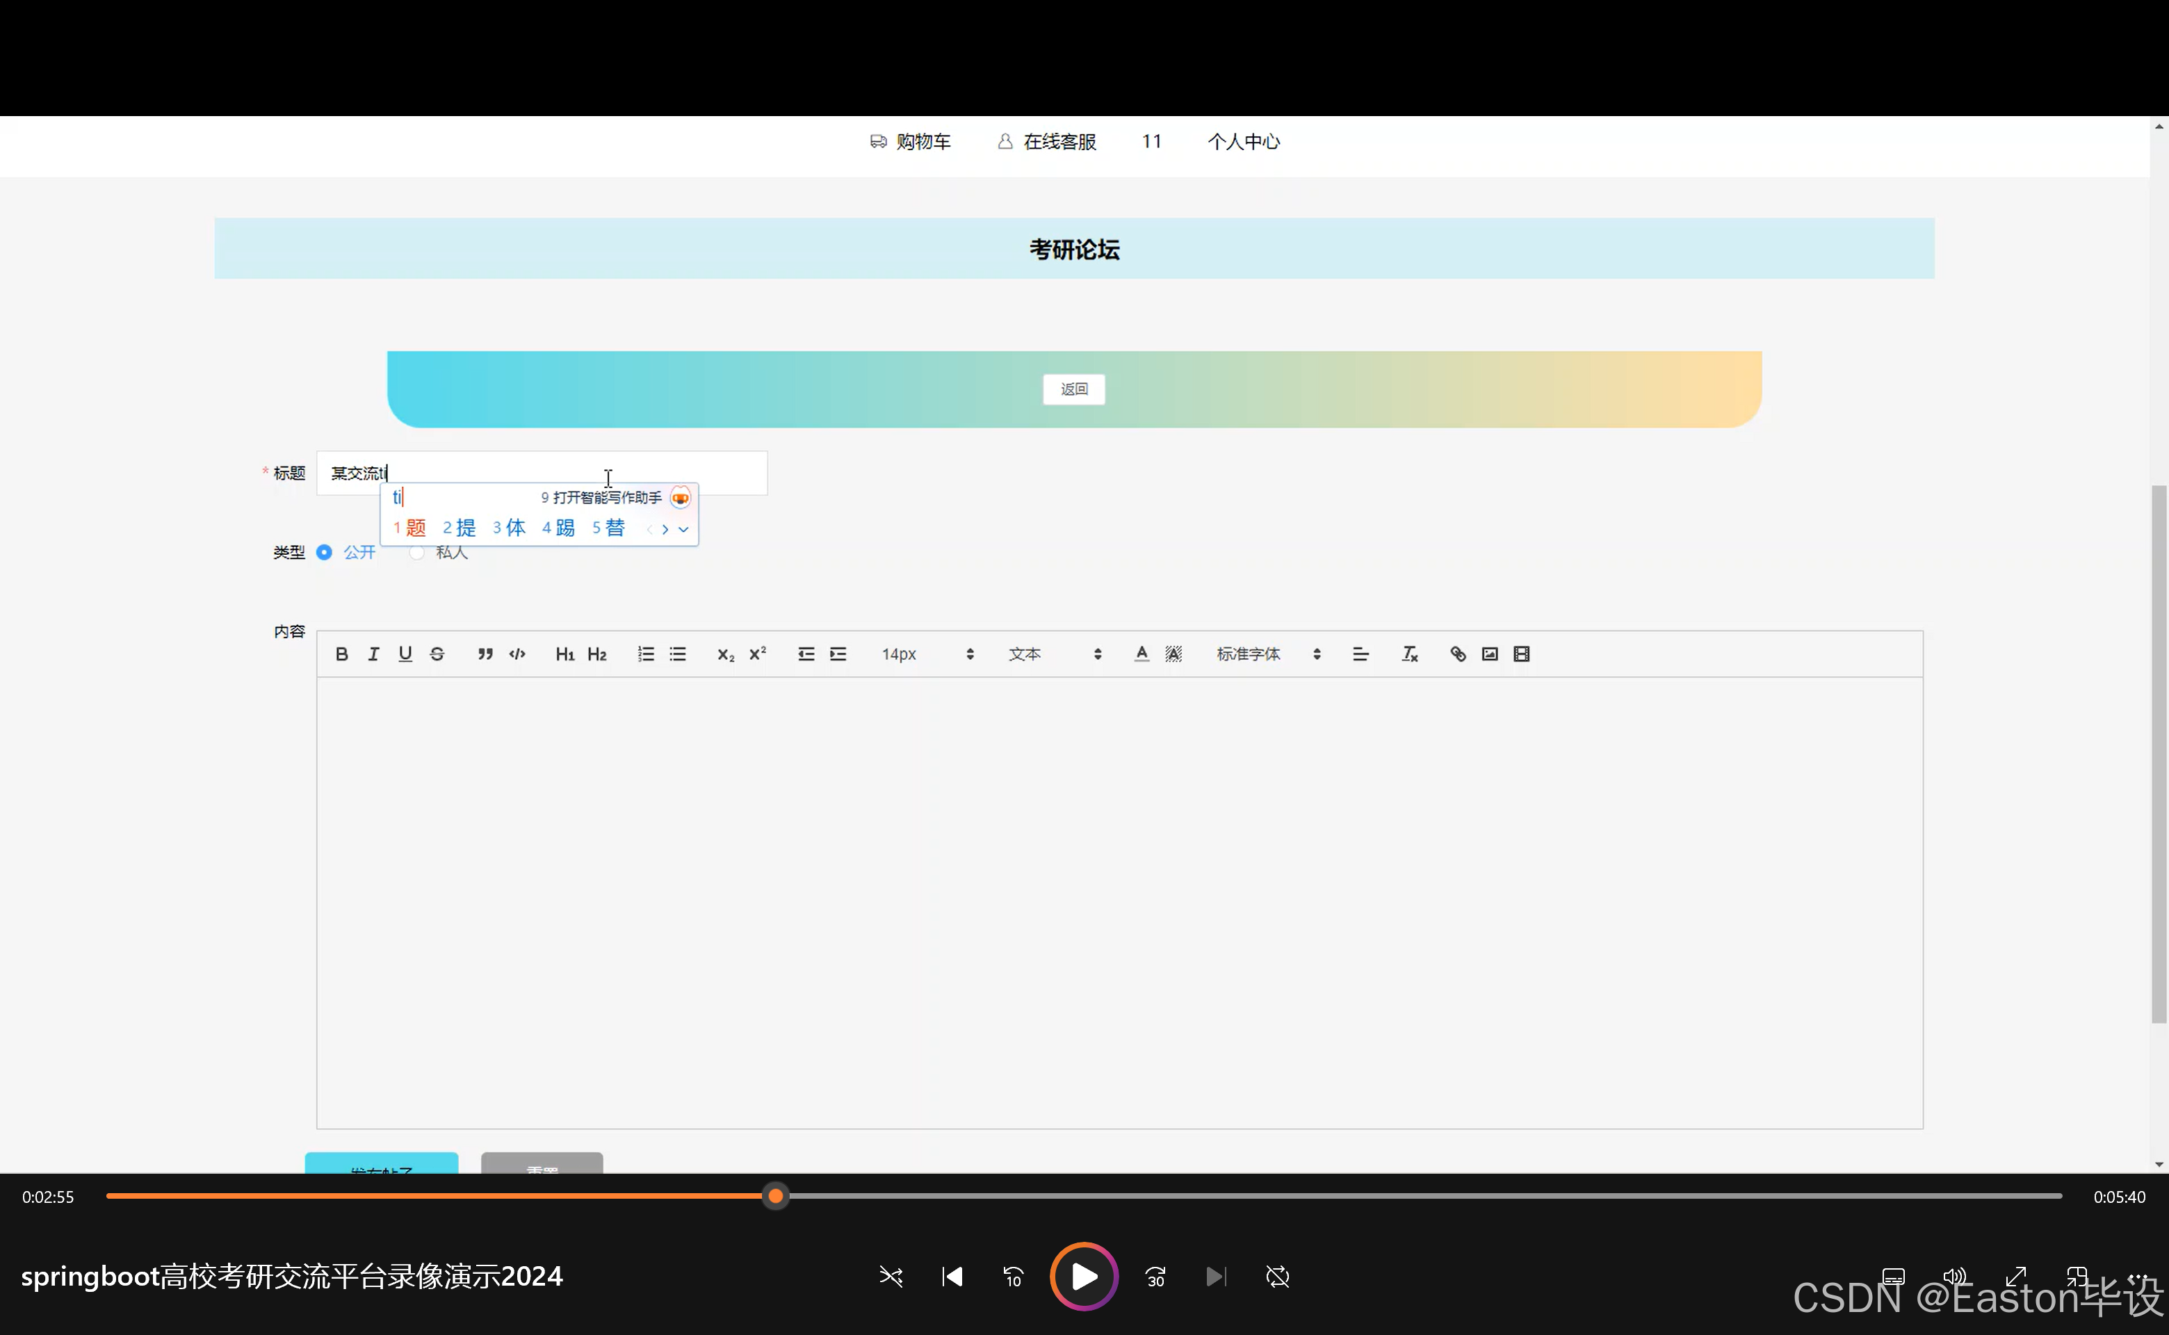This screenshot has height=1335, width=2169.
Task: Apply H1 heading style
Action: pos(565,654)
